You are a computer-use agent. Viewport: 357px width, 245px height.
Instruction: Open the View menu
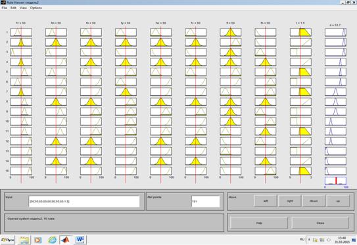[x=23, y=8]
